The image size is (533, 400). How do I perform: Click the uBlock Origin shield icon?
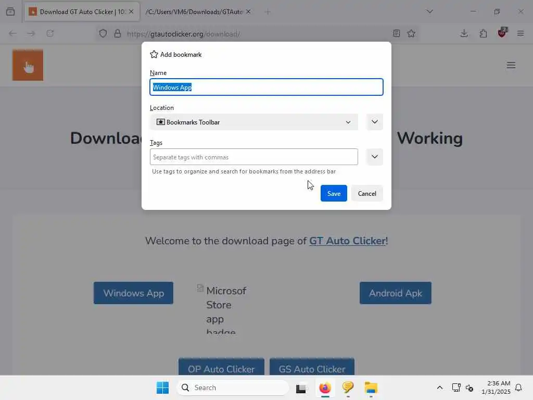502,33
